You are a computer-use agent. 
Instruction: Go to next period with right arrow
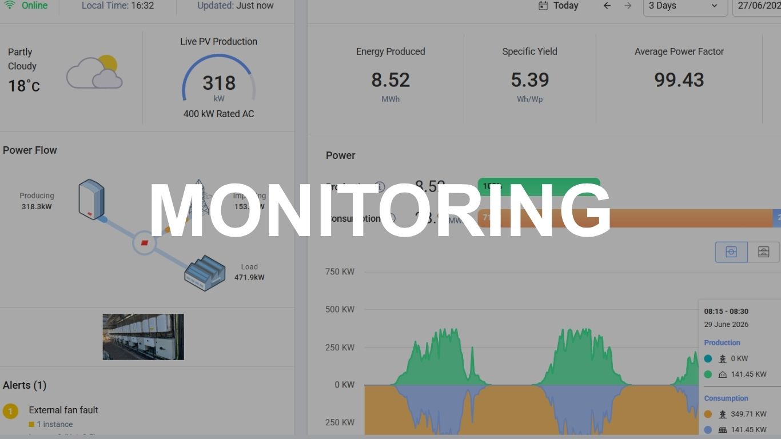click(628, 6)
